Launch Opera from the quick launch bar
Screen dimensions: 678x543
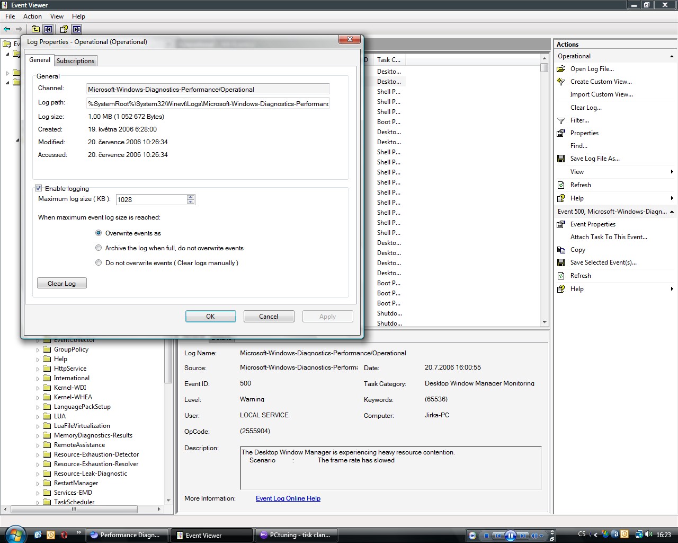click(64, 535)
